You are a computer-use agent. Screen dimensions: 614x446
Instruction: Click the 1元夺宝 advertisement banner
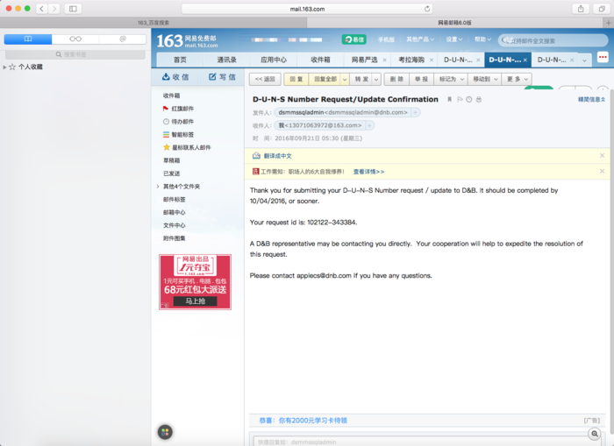195,282
